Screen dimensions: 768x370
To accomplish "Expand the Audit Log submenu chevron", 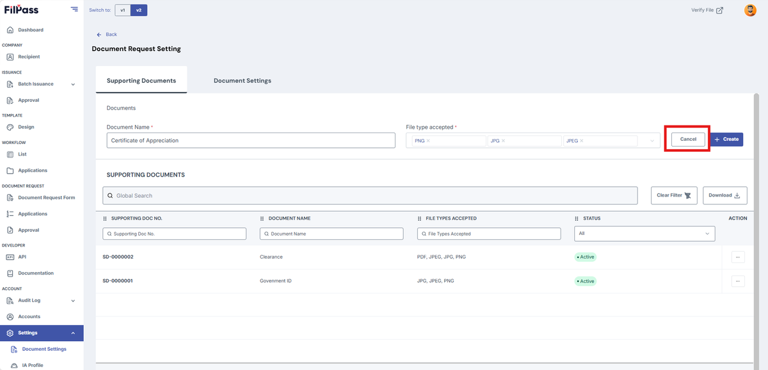I will tap(73, 301).
